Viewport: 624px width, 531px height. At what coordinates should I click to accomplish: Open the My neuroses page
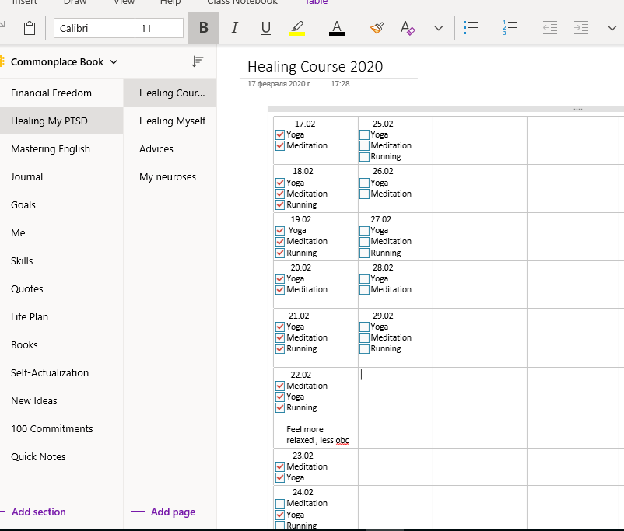click(167, 177)
